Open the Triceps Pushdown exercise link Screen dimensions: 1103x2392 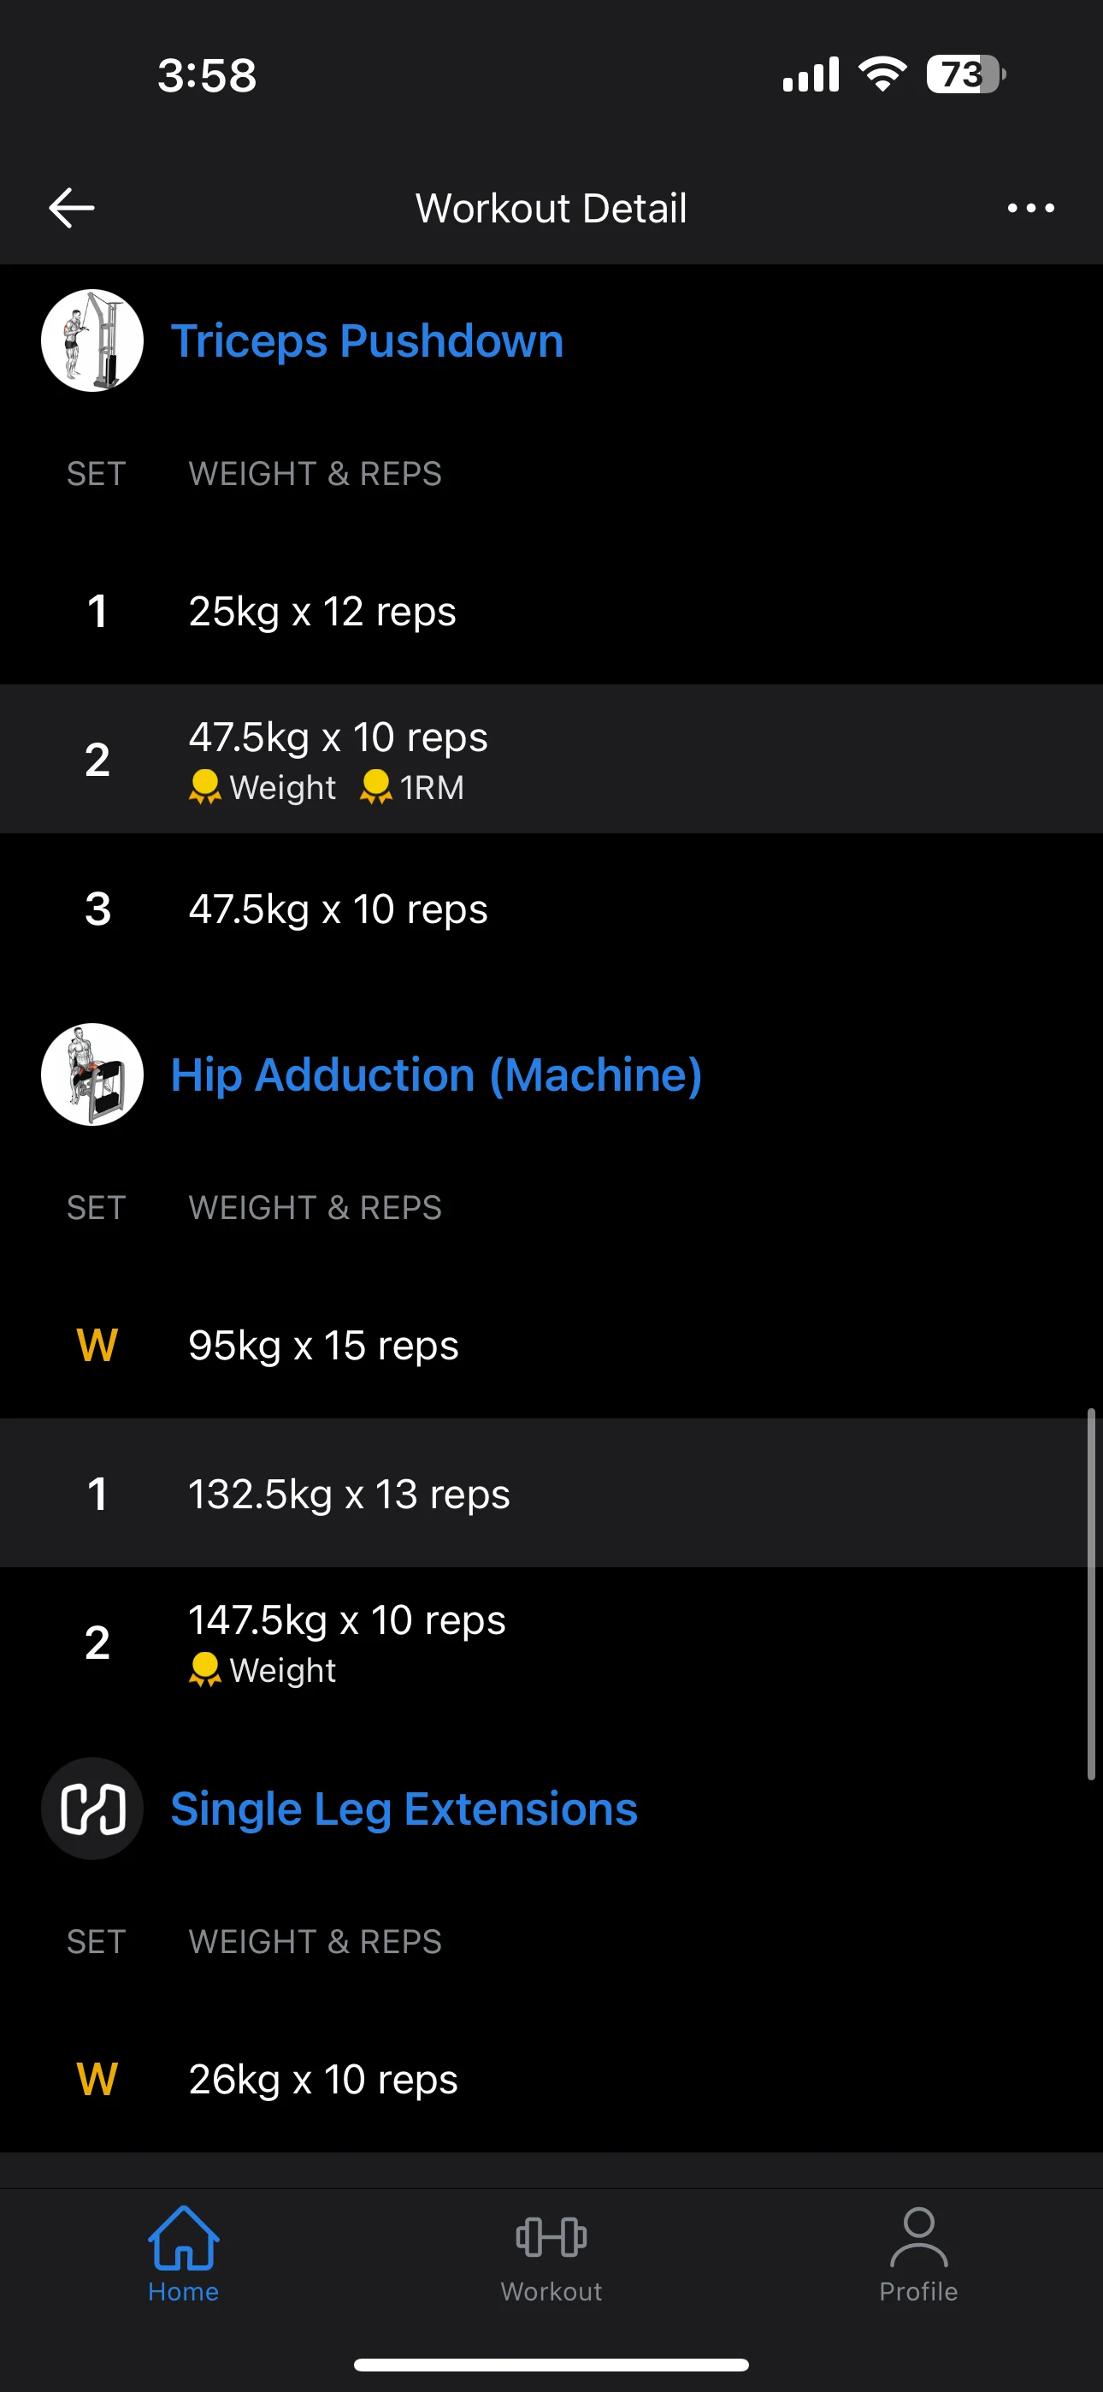tap(367, 340)
